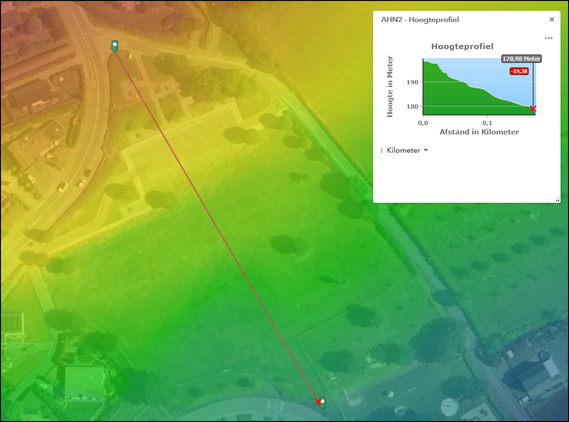Close the AHN2 Hoogteprofiel panel
This screenshot has width=569, height=422.
(x=552, y=20)
